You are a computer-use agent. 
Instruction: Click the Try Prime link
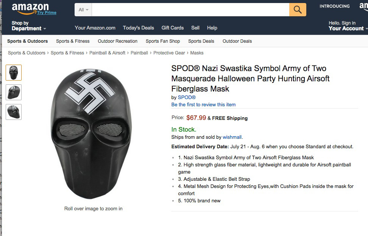coord(47,13)
